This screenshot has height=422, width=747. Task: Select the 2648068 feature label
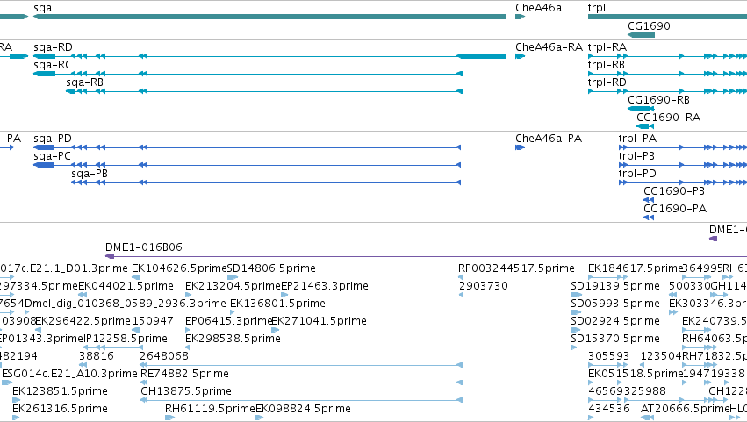coord(164,357)
